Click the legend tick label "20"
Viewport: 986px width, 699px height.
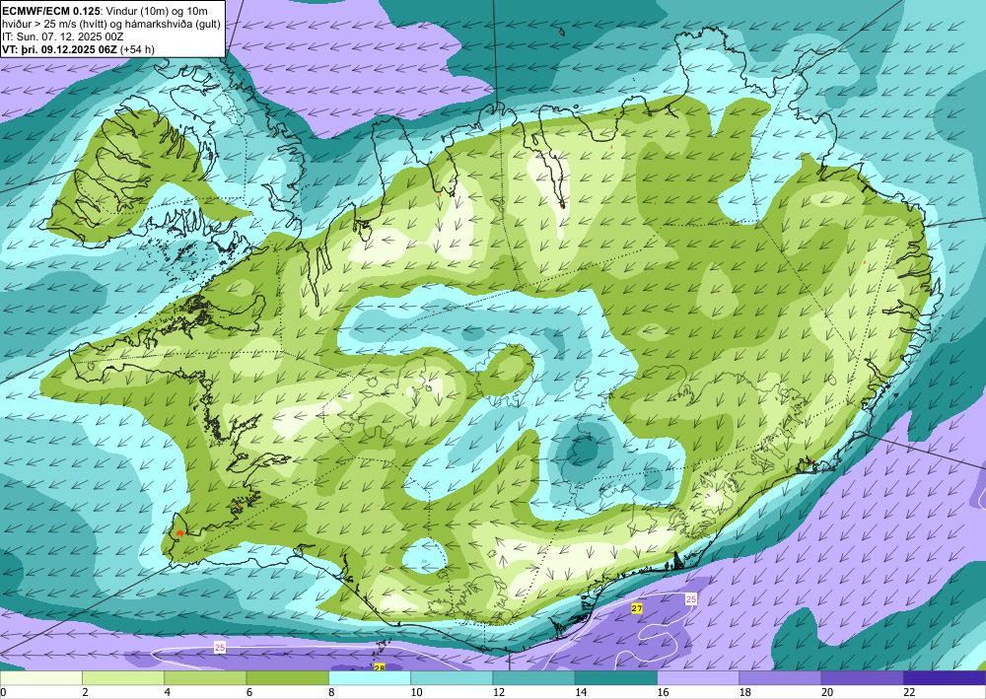click(827, 692)
